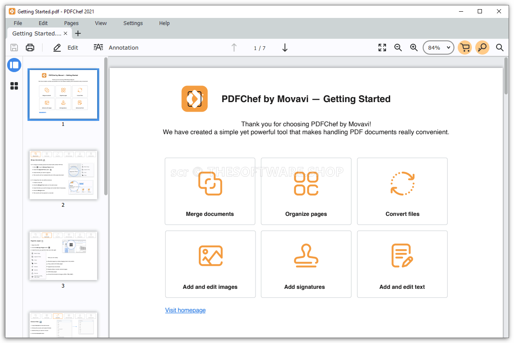Close the Getting Started tab
Viewport: 514px width, 343px height.
[x=65, y=33]
